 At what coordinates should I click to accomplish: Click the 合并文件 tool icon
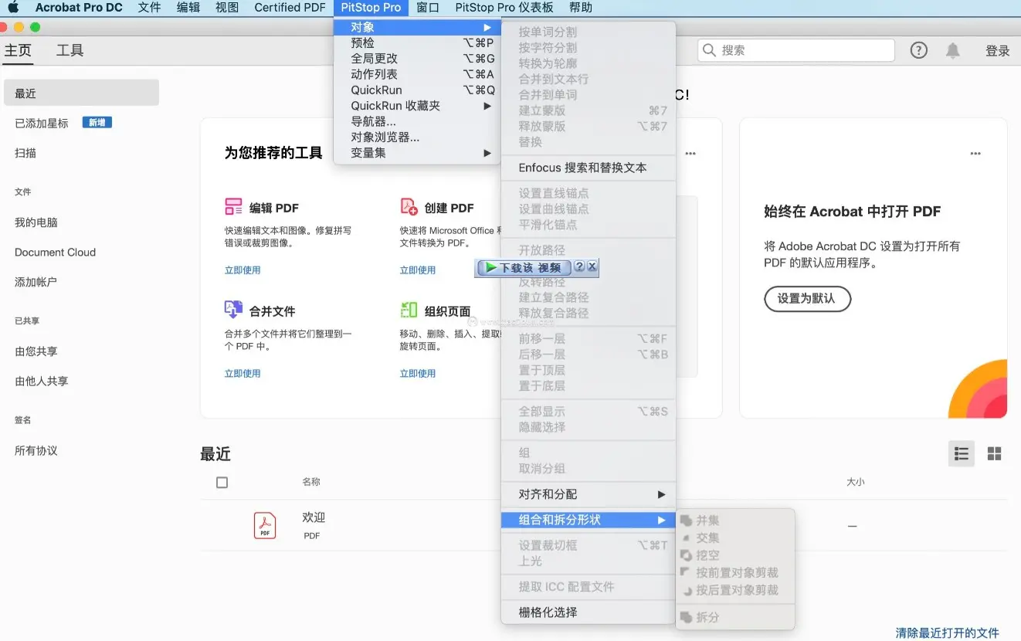233,310
